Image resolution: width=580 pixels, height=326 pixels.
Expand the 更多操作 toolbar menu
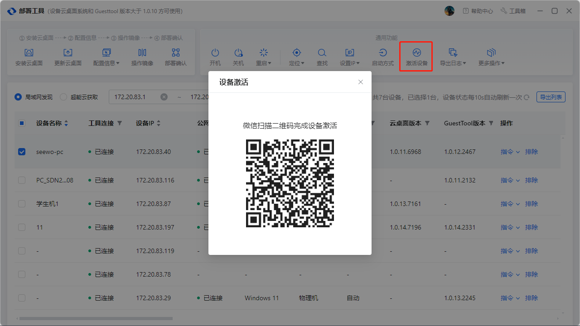[x=492, y=58]
